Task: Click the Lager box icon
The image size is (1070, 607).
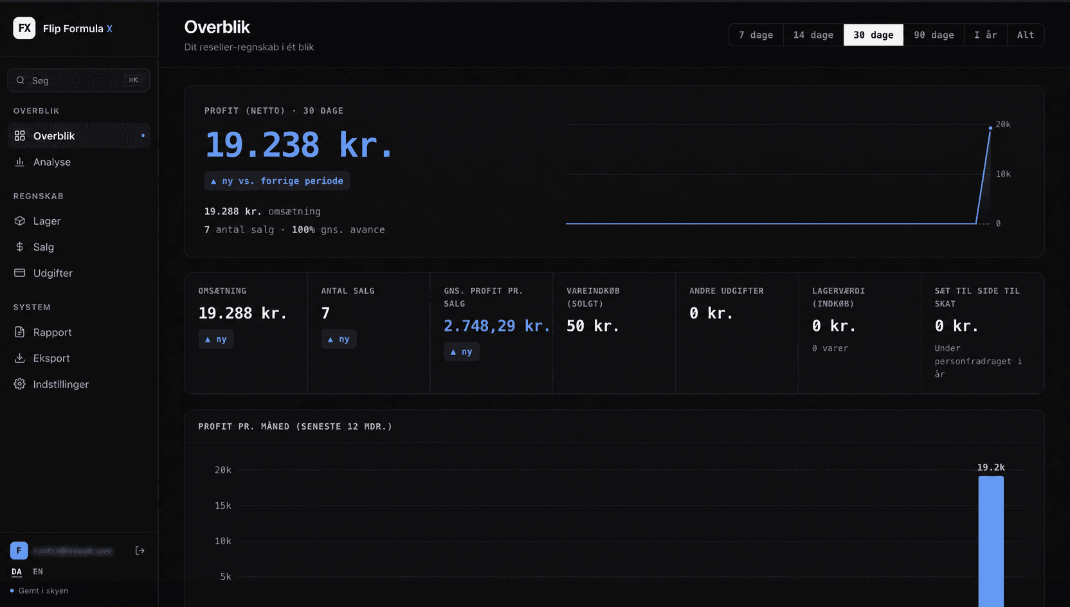Action: point(20,221)
